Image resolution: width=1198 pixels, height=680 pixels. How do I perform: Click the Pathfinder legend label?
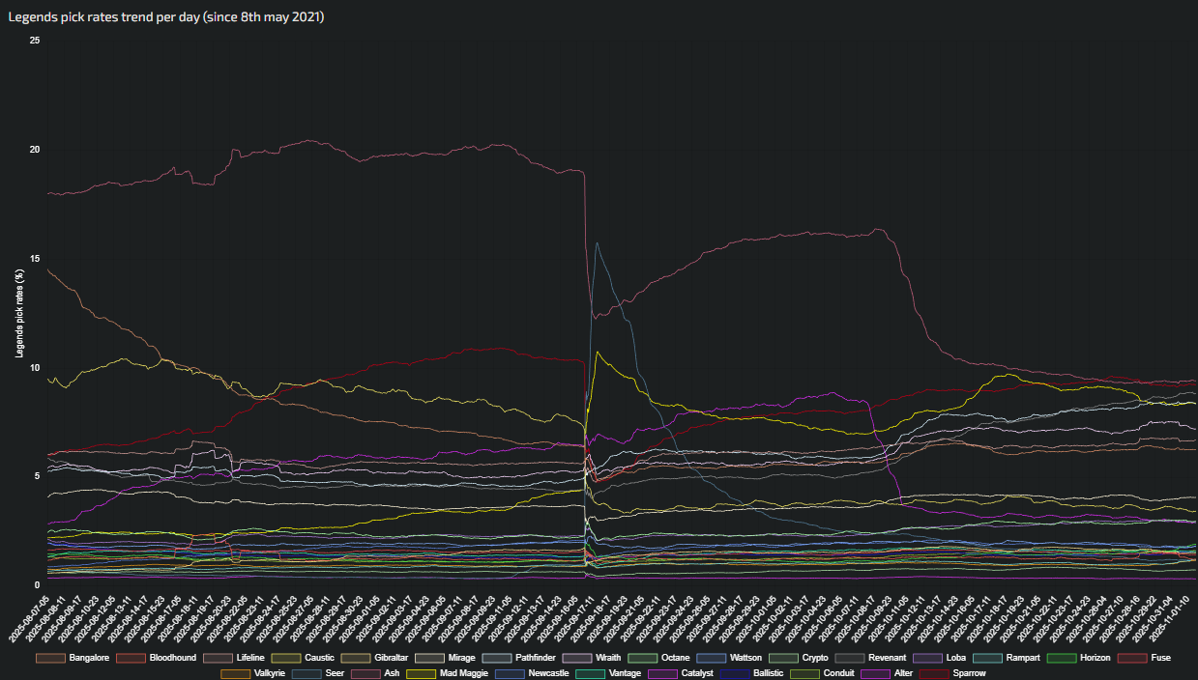pos(535,658)
